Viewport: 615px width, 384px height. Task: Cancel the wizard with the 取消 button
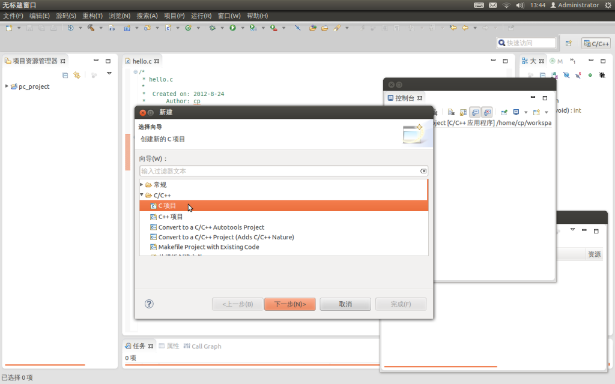[345, 304]
